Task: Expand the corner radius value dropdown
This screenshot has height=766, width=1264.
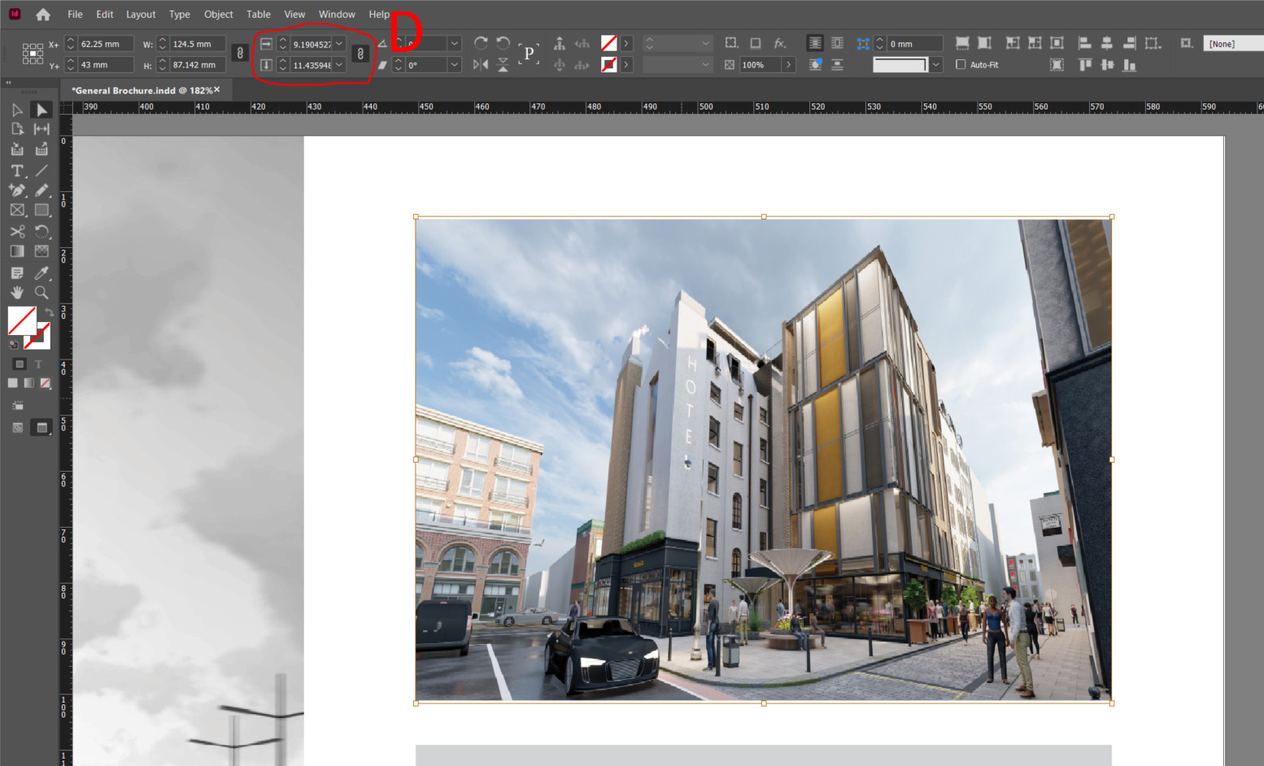Action: (x=339, y=43)
